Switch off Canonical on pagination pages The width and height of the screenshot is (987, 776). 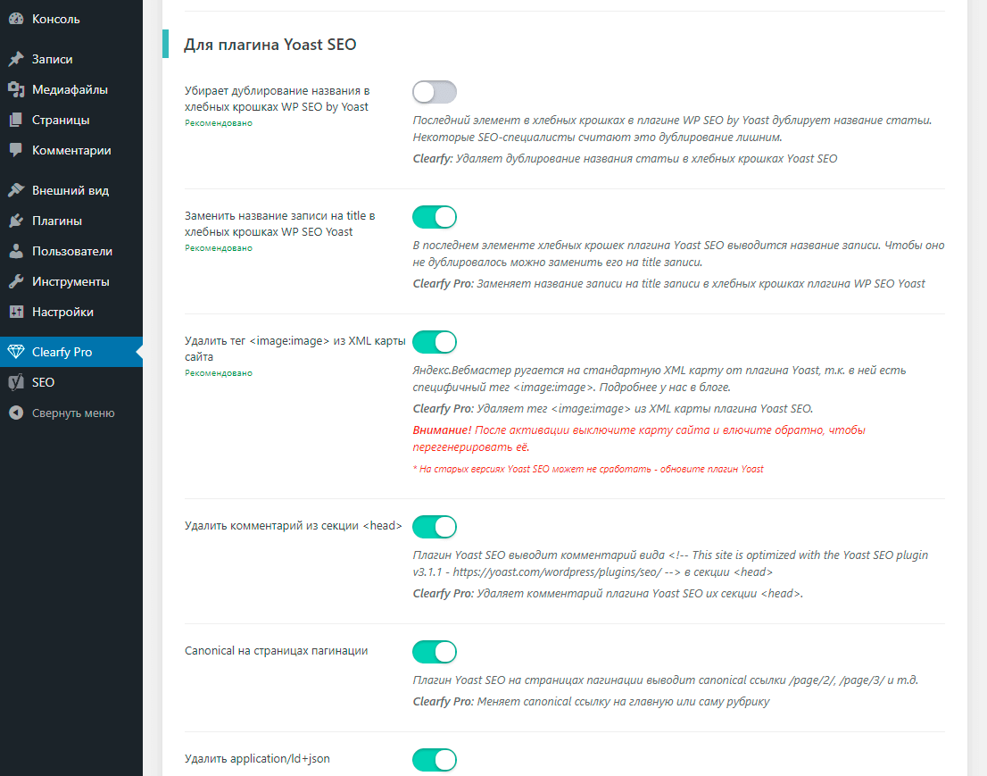coord(435,652)
